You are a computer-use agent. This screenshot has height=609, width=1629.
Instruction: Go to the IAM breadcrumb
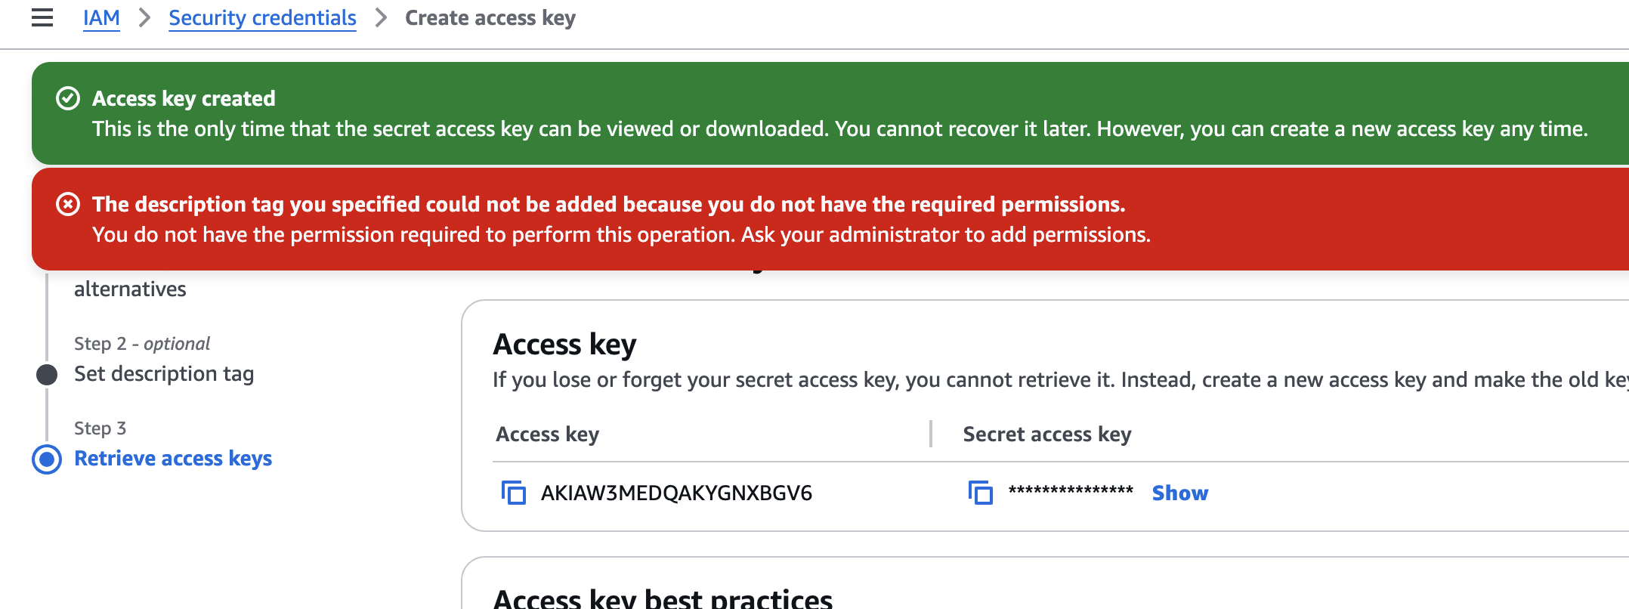click(x=101, y=17)
